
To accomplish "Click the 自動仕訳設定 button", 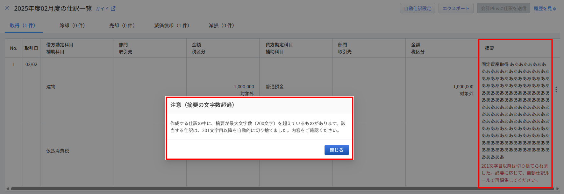I will [x=417, y=8].
